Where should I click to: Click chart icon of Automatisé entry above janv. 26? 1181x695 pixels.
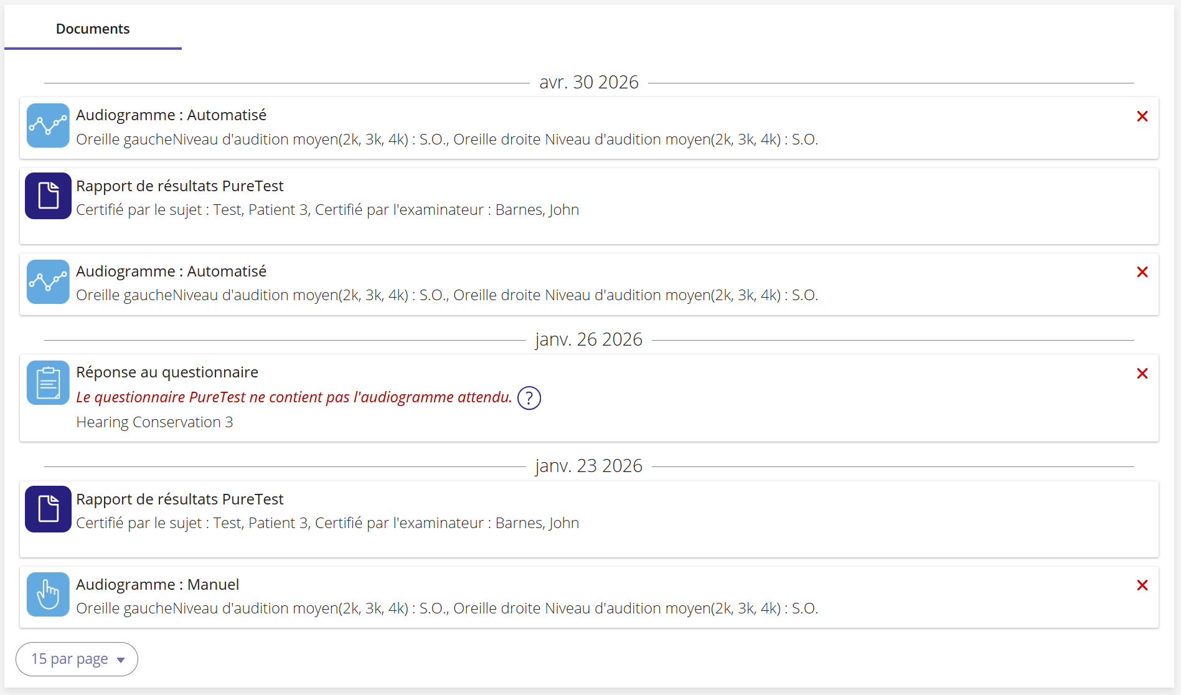[48, 281]
